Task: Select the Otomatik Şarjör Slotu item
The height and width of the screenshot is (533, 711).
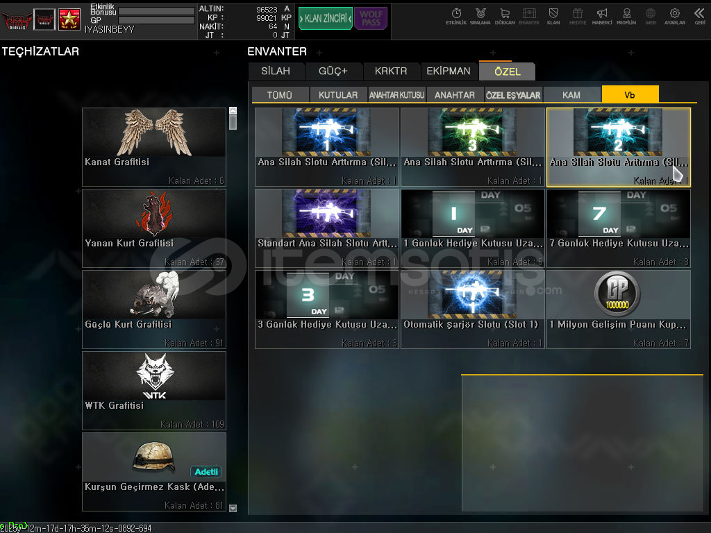Action: tap(472, 309)
